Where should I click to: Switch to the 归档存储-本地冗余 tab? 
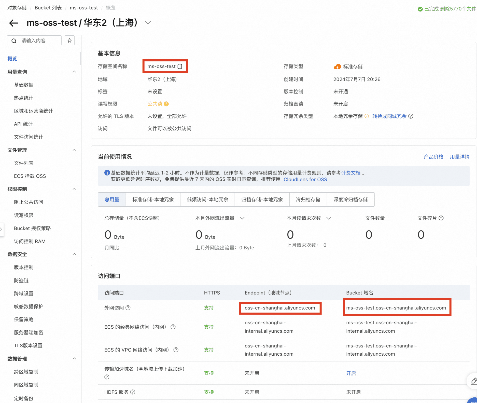[x=262, y=199]
